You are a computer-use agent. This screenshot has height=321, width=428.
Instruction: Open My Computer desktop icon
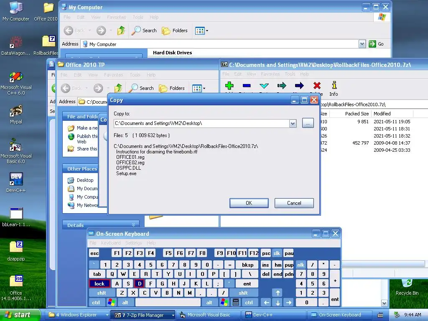click(x=16, y=11)
